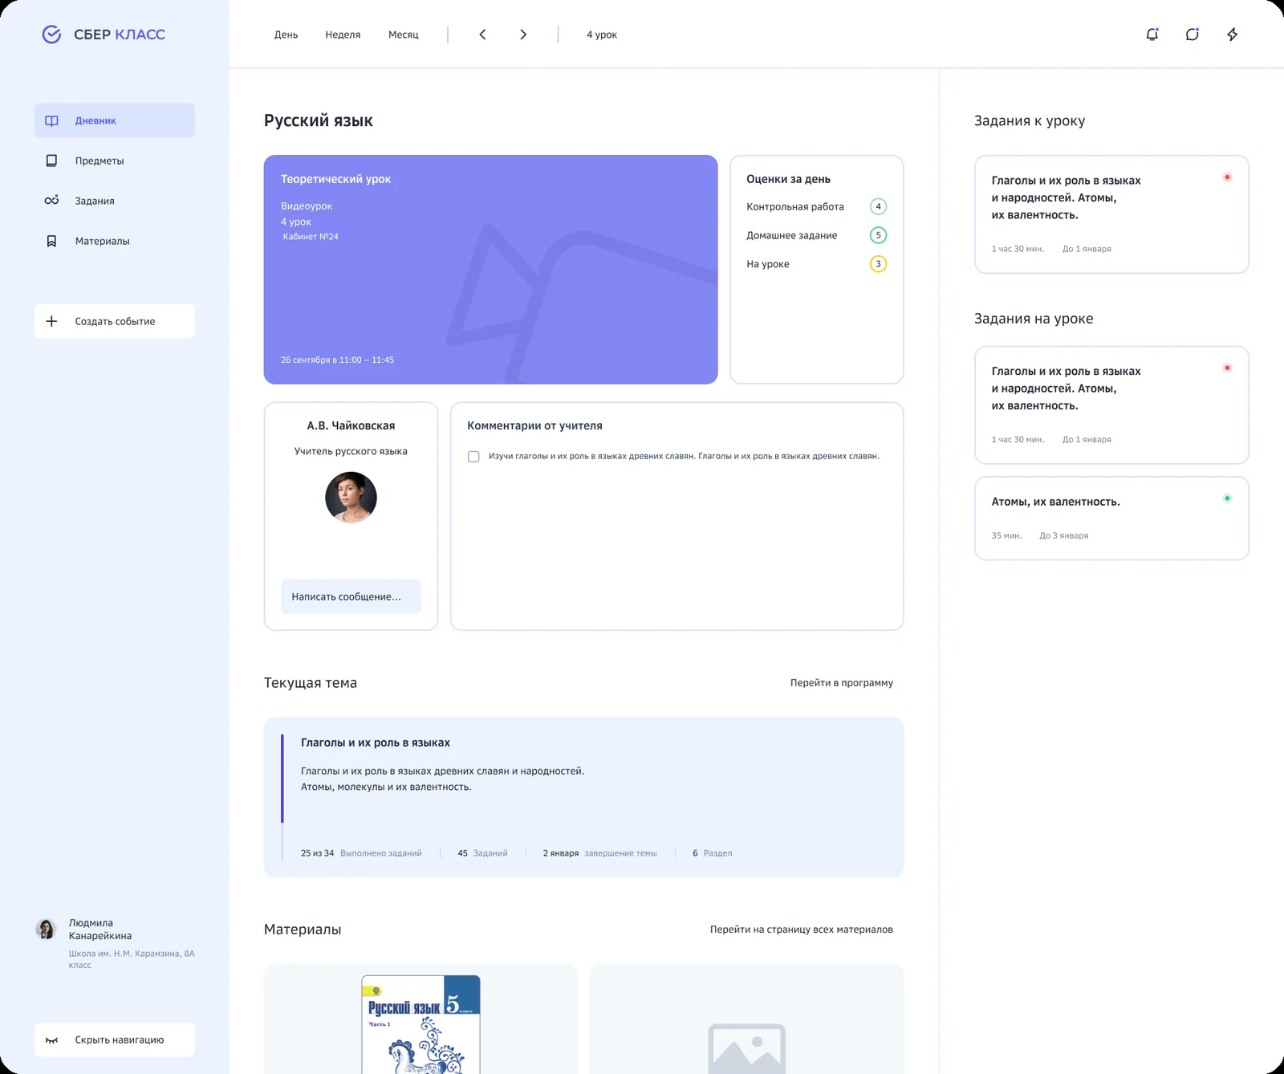Click the Русский язык page heading

pyautogui.click(x=319, y=120)
